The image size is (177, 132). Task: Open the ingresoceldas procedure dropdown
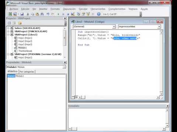[159, 26]
